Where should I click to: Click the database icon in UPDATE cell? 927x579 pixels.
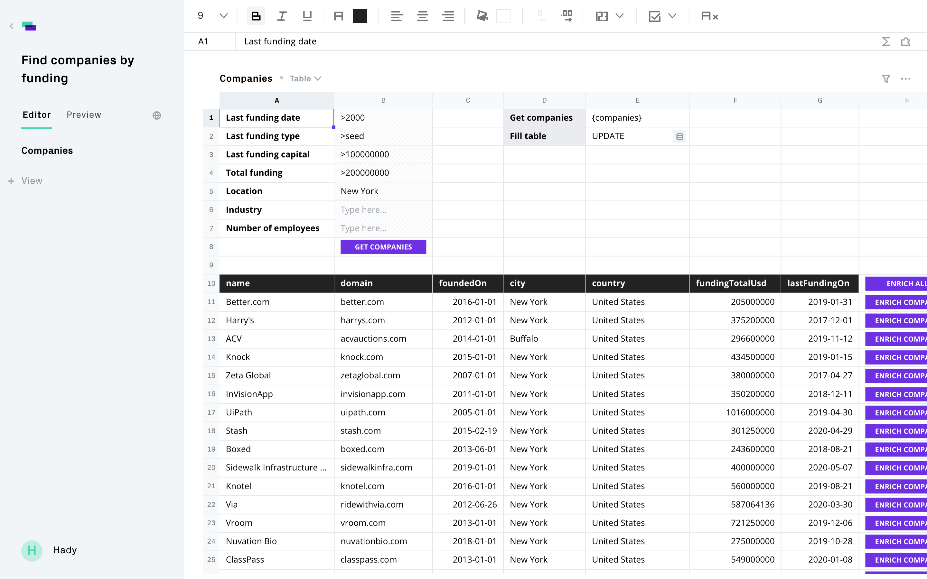click(x=679, y=136)
